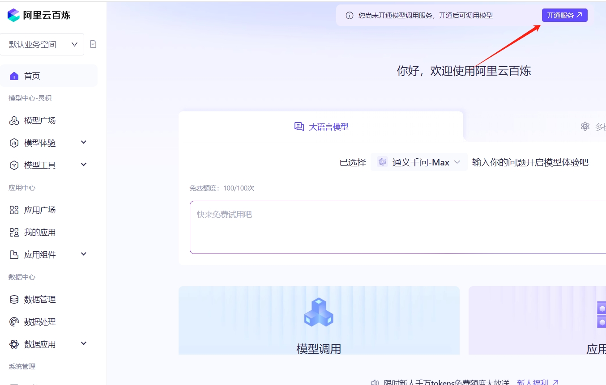The image size is (606, 385).
Task: Click the speaker icon beside the tokens announcement
Action: pyautogui.click(x=375, y=383)
